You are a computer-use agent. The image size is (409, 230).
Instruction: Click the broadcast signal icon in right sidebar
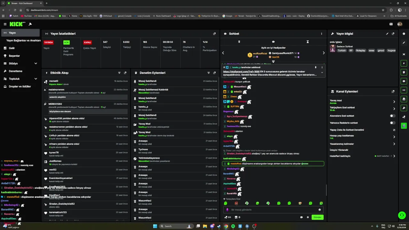point(404,90)
